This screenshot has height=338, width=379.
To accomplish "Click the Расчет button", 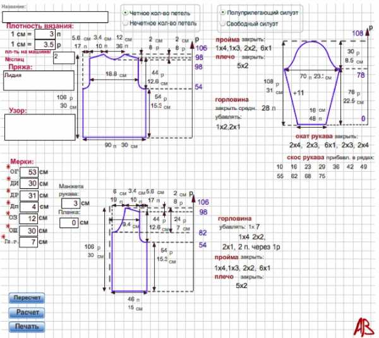I will (x=27, y=312).
